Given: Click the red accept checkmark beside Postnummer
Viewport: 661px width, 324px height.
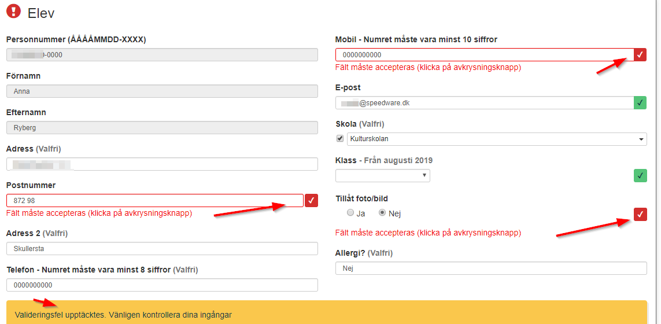Looking at the screenshot, I should pyautogui.click(x=311, y=200).
